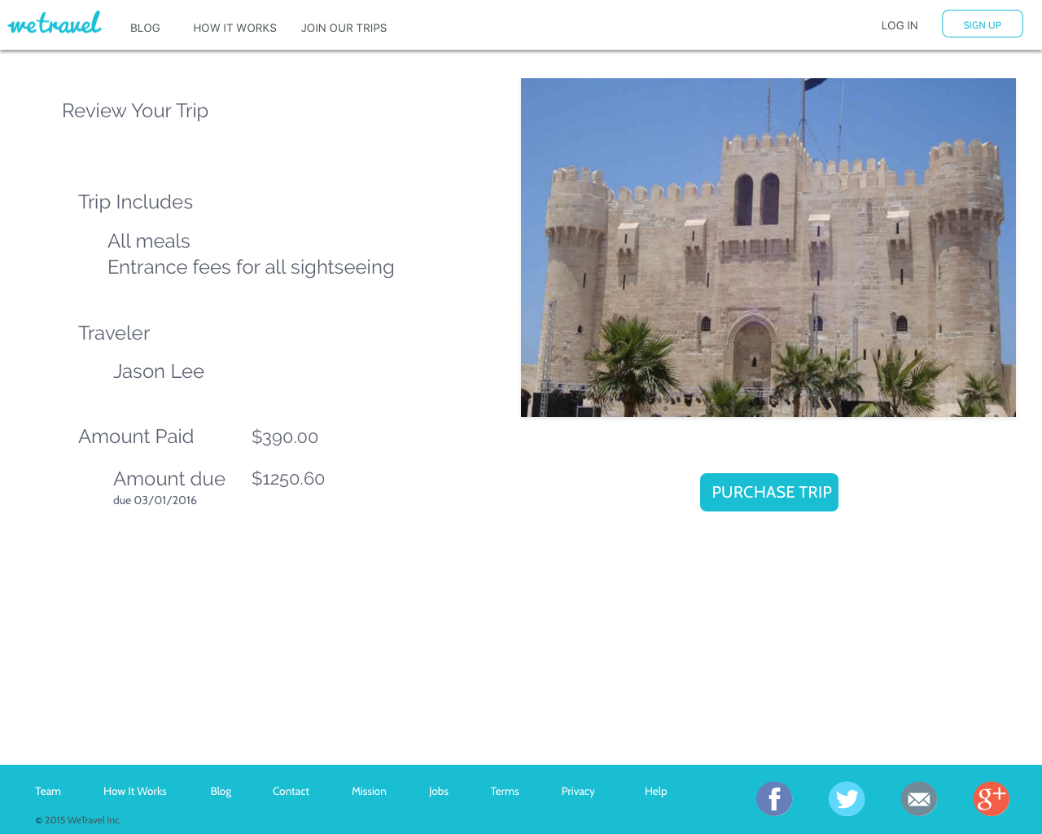Click the $1250.60 amount
The image size is (1042, 834).
click(x=288, y=479)
